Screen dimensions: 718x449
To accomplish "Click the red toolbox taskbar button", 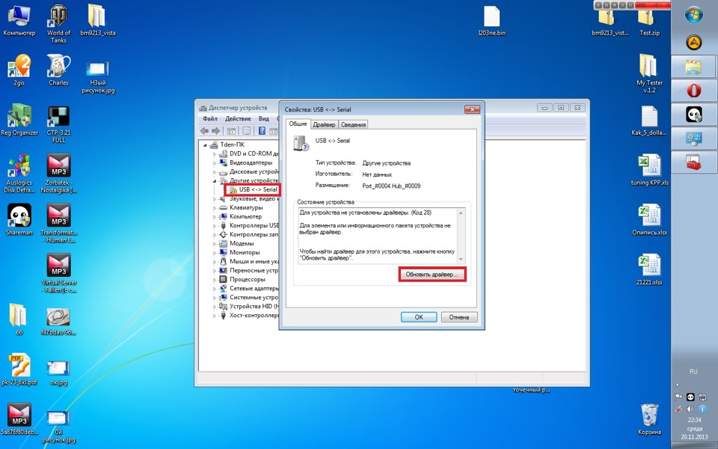I will click(x=694, y=162).
